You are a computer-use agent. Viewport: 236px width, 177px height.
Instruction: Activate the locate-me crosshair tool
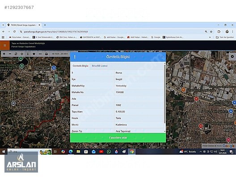click(22, 54)
